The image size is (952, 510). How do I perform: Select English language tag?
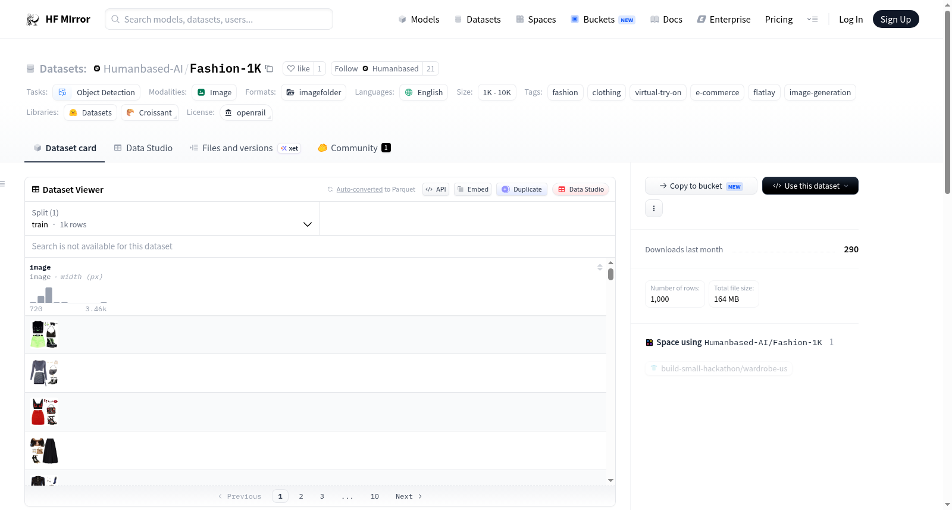pos(424,92)
